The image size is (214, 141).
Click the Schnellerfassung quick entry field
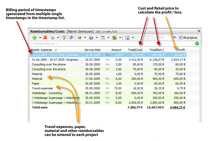point(112,43)
